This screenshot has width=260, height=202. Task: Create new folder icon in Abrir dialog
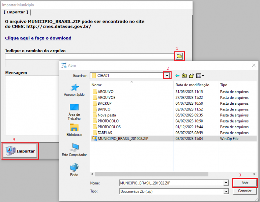(x=192, y=76)
